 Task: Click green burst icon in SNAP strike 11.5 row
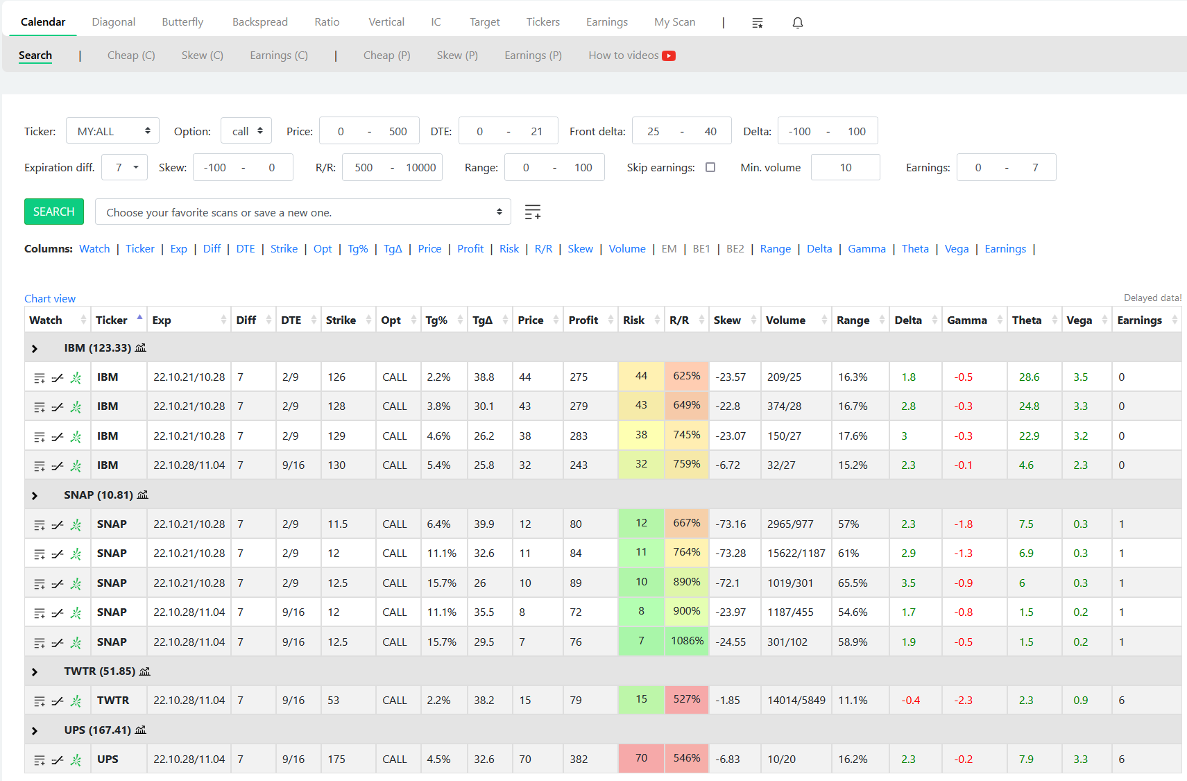coord(76,525)
